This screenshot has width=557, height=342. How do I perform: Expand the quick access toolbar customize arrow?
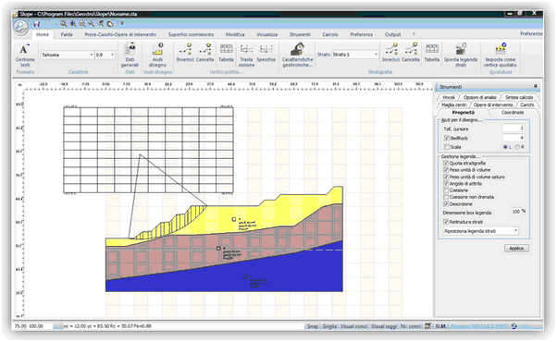(x=122, y=23)
